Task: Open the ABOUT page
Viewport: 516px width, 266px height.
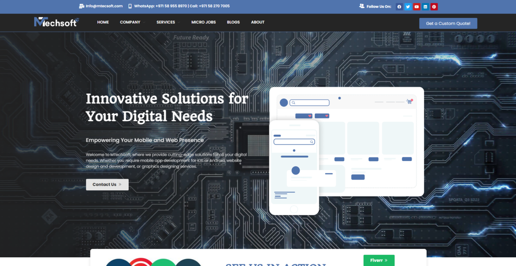Action: [x=258, y=22]
